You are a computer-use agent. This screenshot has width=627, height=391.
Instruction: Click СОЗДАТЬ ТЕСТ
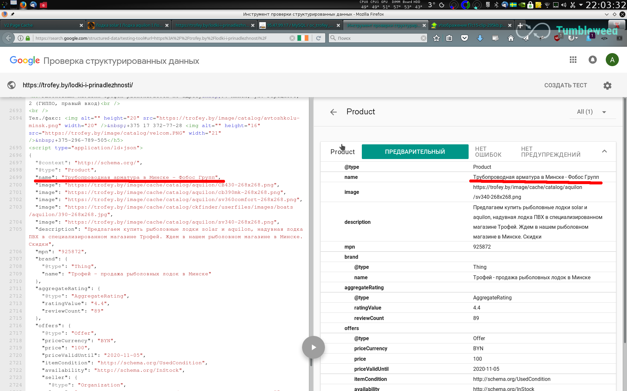click(565, 85)
